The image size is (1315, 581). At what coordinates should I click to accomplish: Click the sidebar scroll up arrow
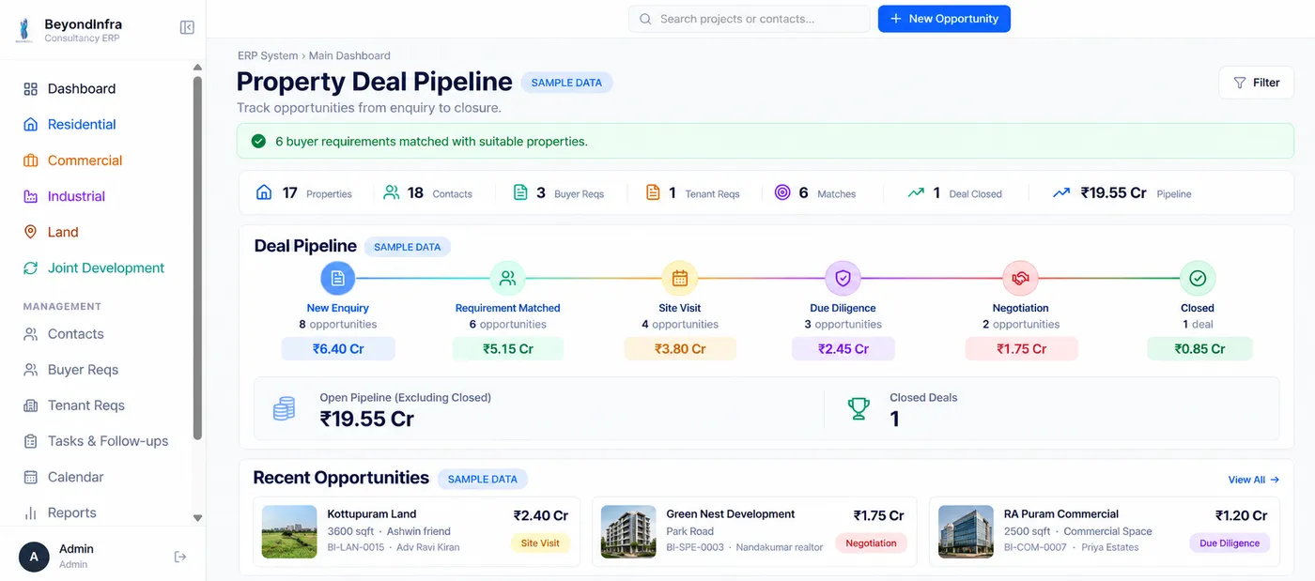[x=197, y=68]
